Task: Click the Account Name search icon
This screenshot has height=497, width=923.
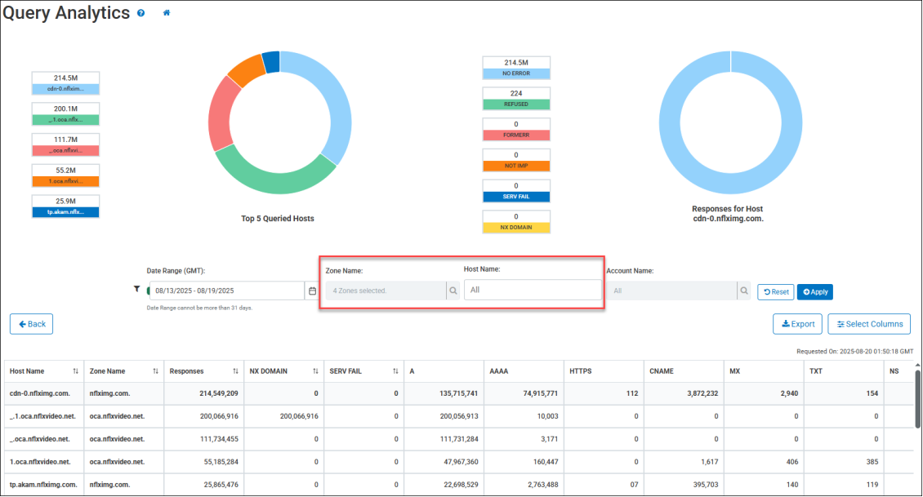Action: tap(743, 291)
